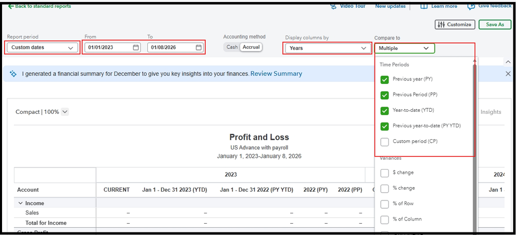Collapse the report filter panel chevron
The image size is (516, 235).
[x=508, y=62]
